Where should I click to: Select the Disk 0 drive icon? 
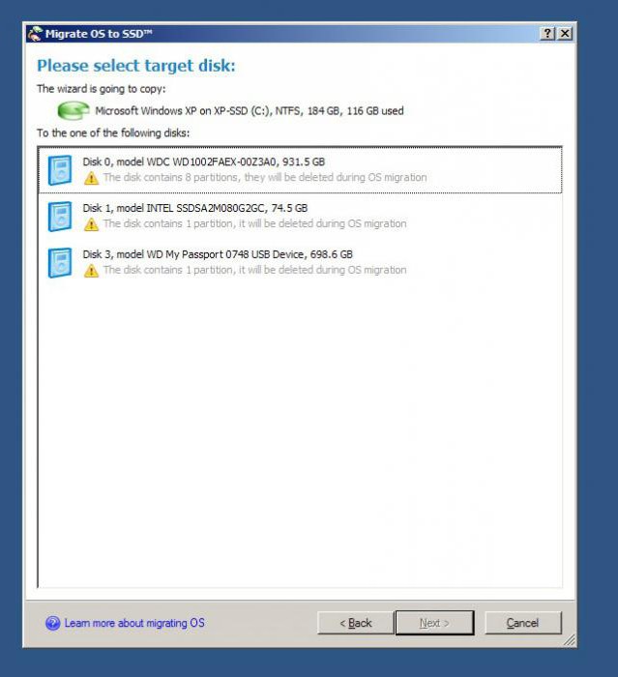click(x=60, y=170)
